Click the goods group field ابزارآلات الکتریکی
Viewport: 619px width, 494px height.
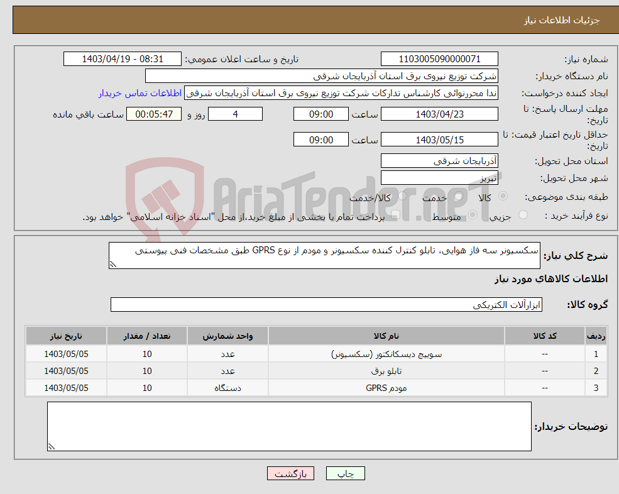(327, 304)
